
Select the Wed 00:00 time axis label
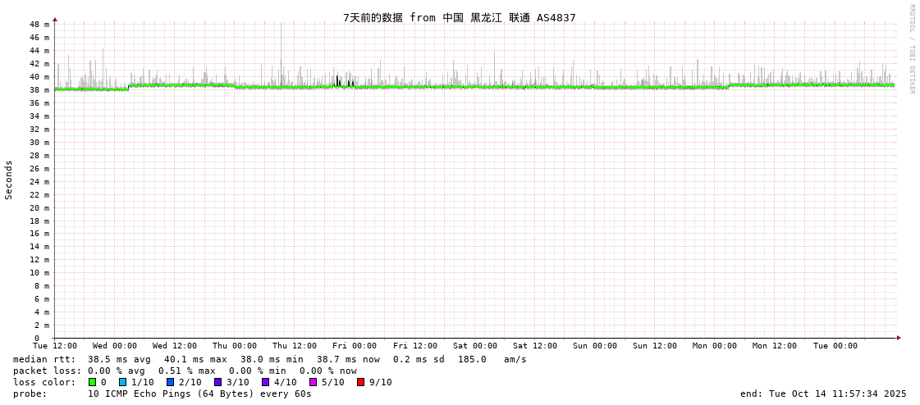(x=115, y=346)
